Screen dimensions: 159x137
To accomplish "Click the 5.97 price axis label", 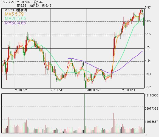I will (x=148, y=7).
